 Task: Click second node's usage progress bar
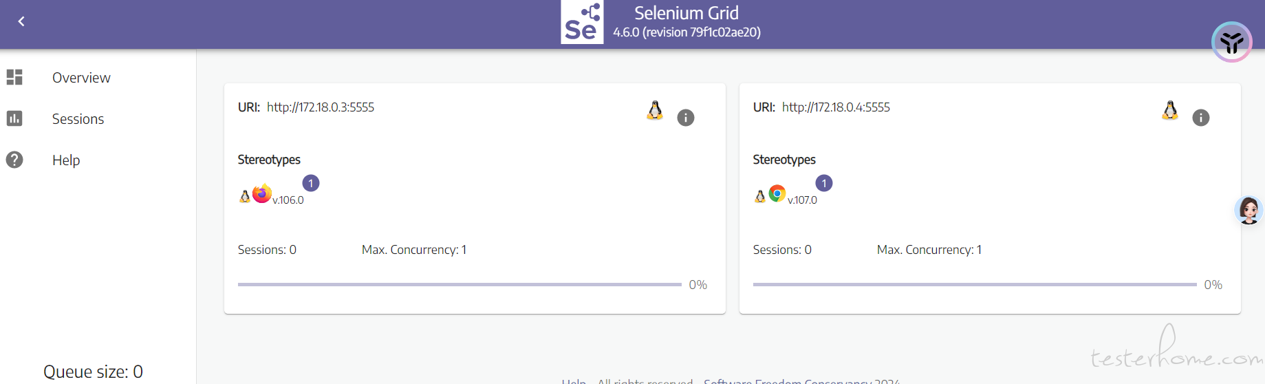point(975,284)
